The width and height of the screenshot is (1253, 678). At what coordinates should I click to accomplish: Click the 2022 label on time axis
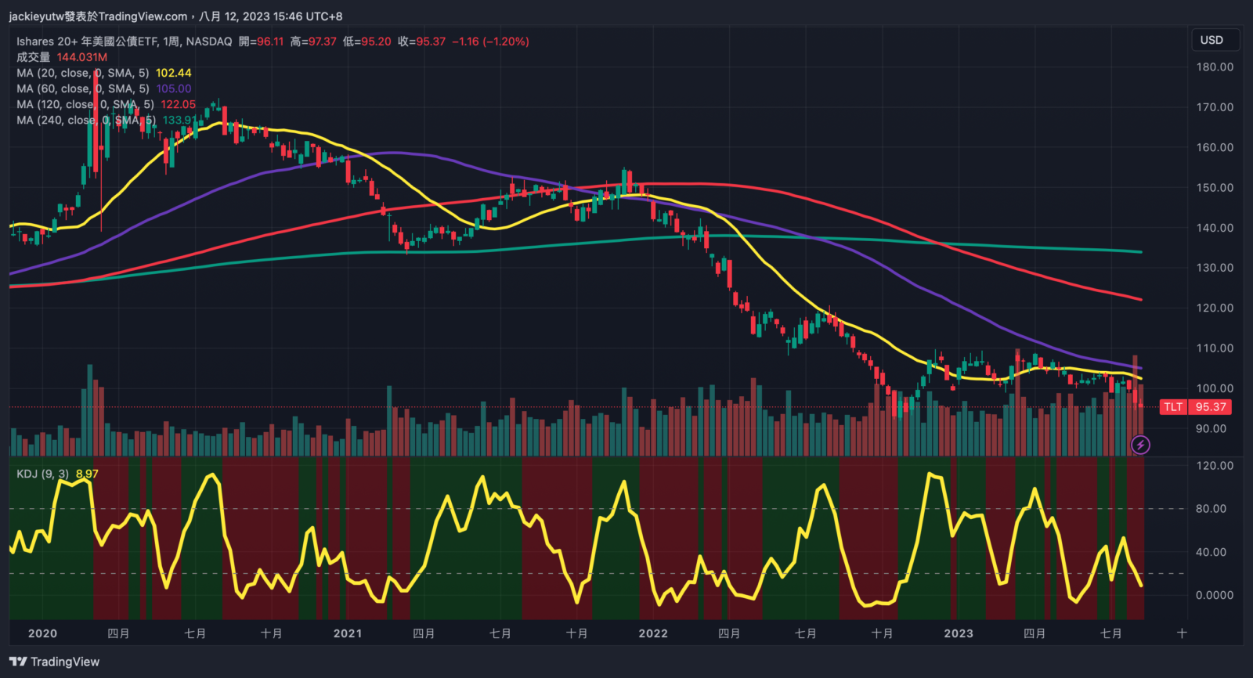click(x=653, y=633)
